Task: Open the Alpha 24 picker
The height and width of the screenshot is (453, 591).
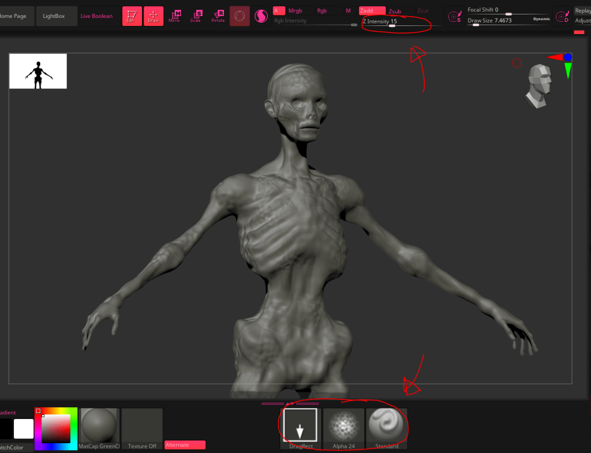Action: point(344,428)
